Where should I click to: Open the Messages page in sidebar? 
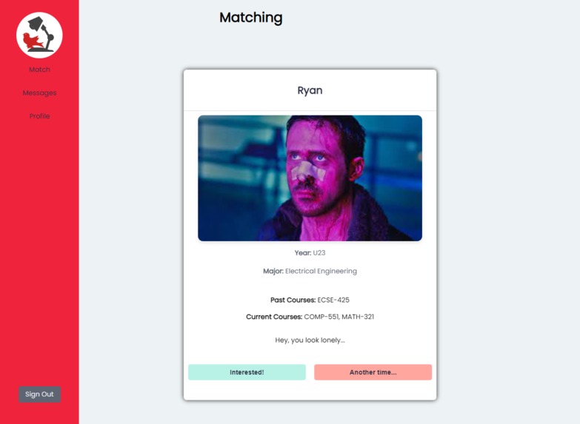pos(39,92)
